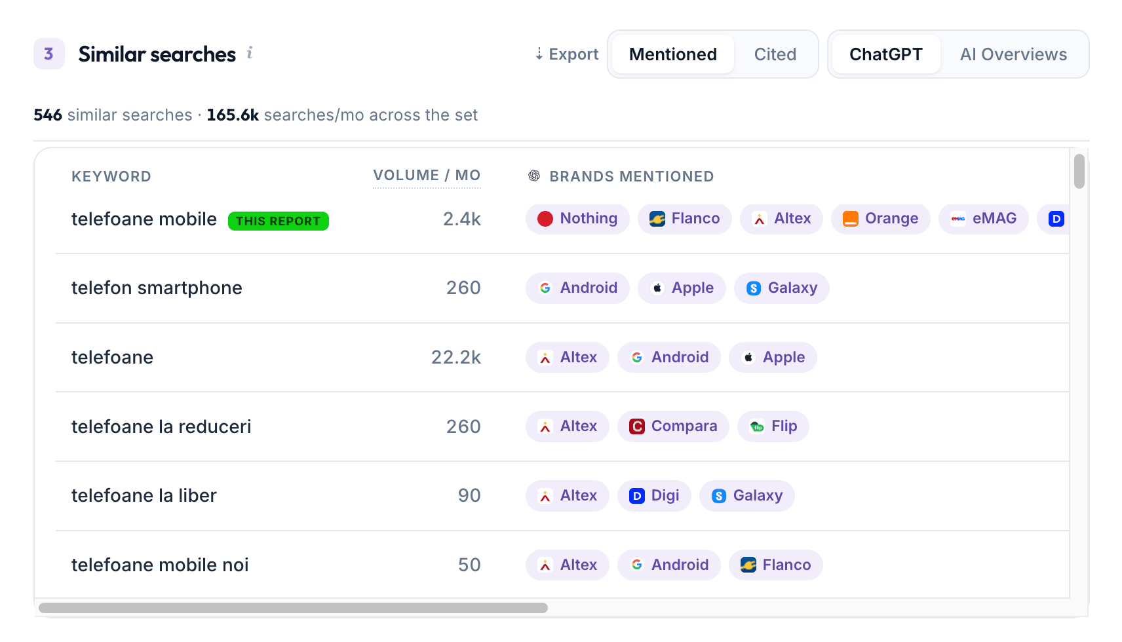This screenshot has width=1122, height=642.
Task: Click the Android chip in the 22.2k volume row
Action: click(668, 358)
